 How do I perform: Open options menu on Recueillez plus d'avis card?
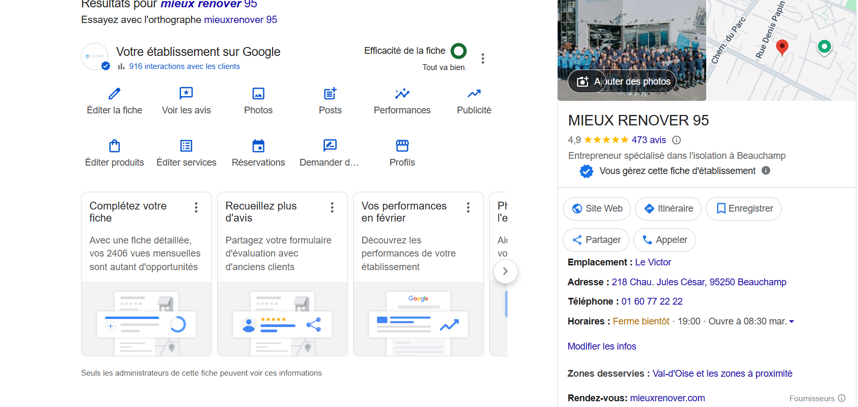point(332,207)
